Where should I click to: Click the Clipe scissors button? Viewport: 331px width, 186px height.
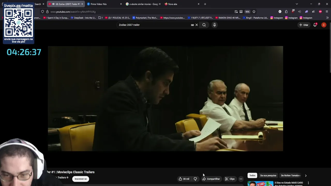230,179
